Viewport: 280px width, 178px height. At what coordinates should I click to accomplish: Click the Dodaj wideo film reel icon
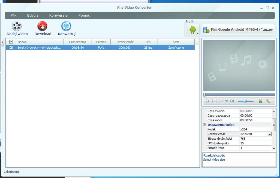pos(17,26)
